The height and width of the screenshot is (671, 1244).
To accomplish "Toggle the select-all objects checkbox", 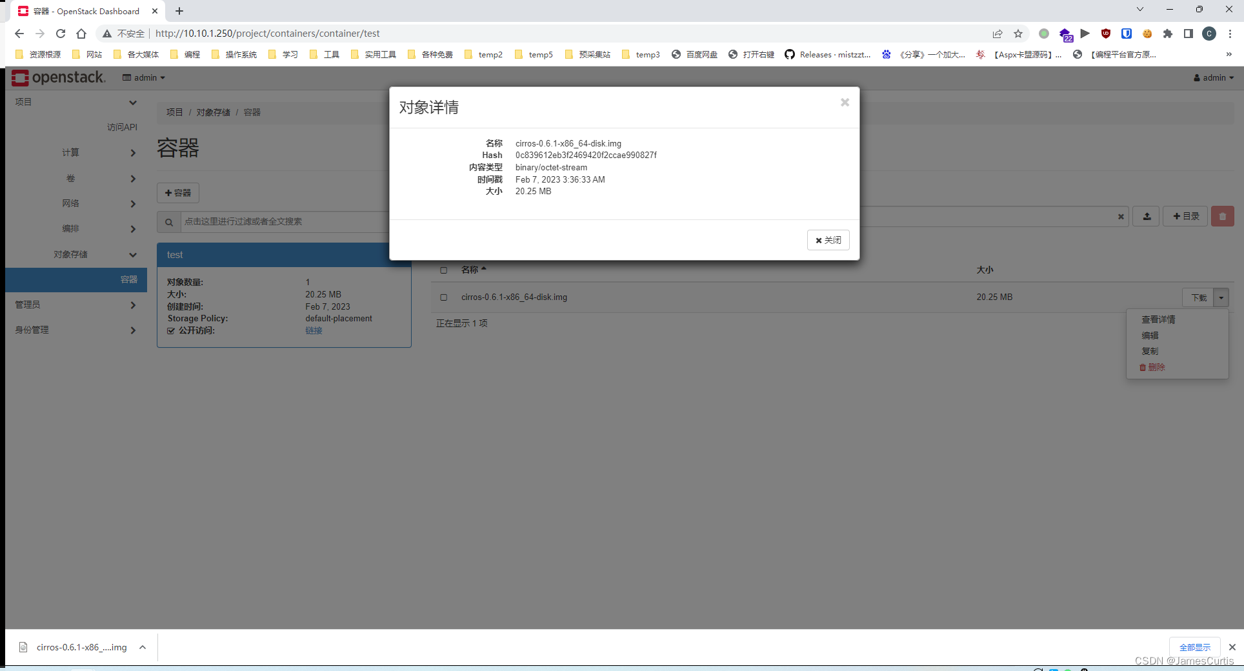I will (443, 270).
